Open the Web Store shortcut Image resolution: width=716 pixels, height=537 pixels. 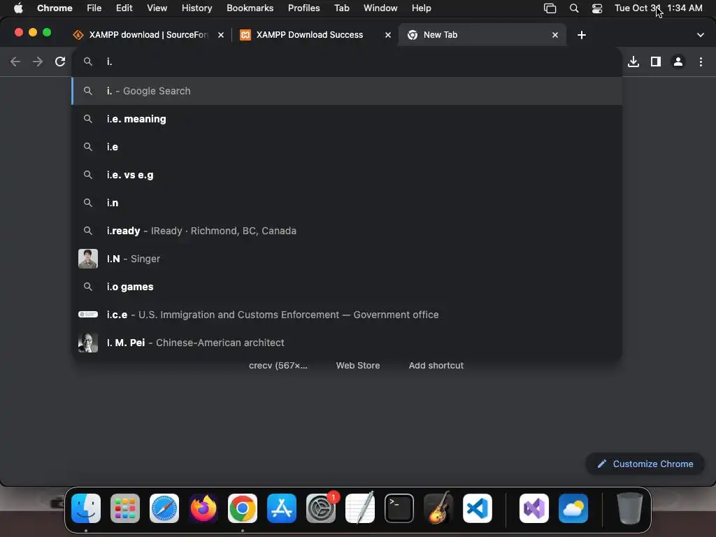pyautogui.click(x=358, y=365)
